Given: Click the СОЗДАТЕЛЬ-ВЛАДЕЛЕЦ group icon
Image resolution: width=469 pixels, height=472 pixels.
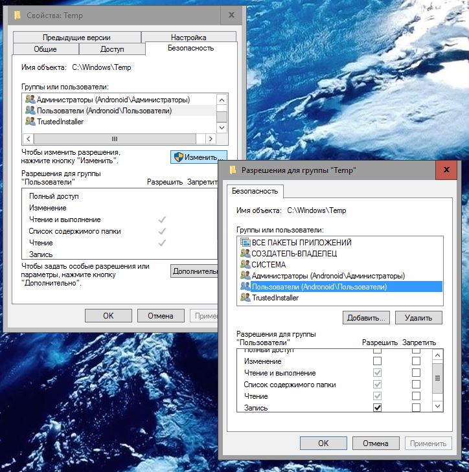Looking at the screenshot, I should [x=245, y=253].
